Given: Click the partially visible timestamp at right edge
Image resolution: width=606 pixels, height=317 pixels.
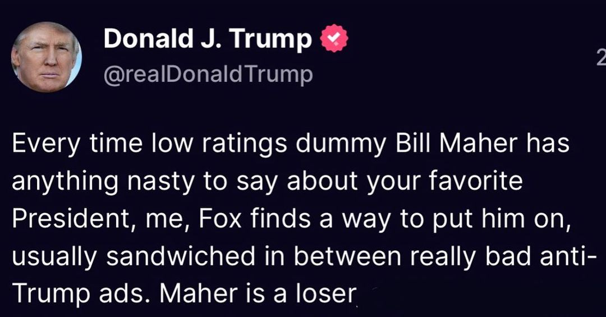Looking at the screenshot, I should tap(600, 58).
